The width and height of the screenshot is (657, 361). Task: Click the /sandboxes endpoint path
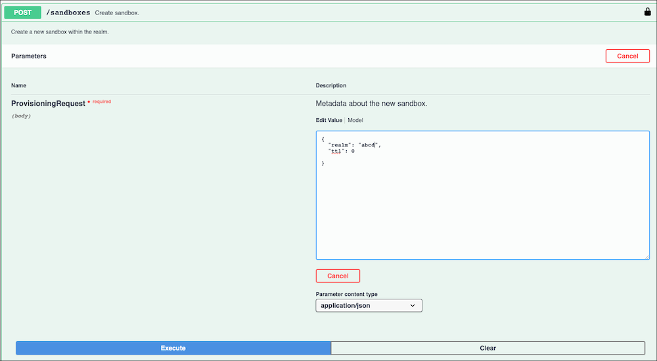click(68, 12)
